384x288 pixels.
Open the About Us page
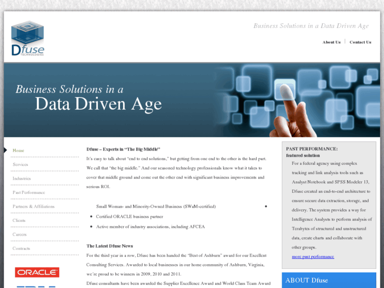[331, 42]
